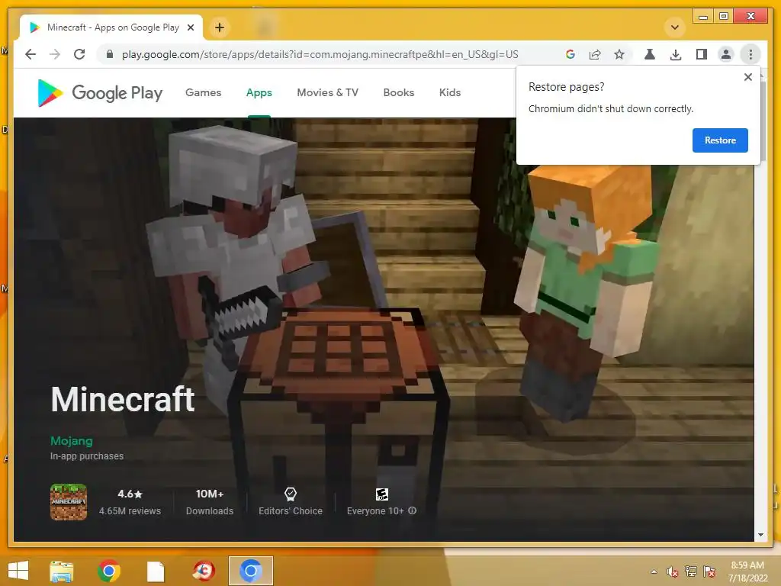Viewport: 781px width, 586px height.
Task: Open the browser downloads icon
Action: 676,54
